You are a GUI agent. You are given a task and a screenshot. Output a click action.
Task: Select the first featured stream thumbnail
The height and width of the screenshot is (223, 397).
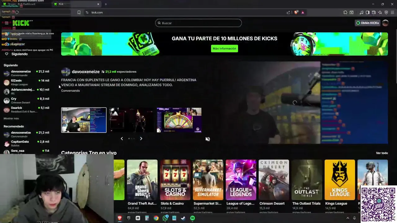tap(84, 120)
